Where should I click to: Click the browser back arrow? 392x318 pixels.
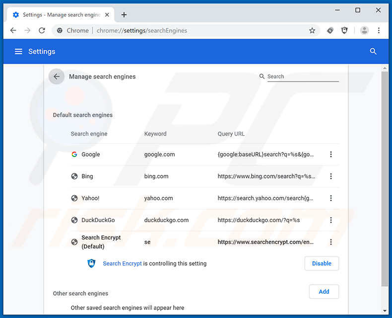pyautogui.click(x=13, y=30)
